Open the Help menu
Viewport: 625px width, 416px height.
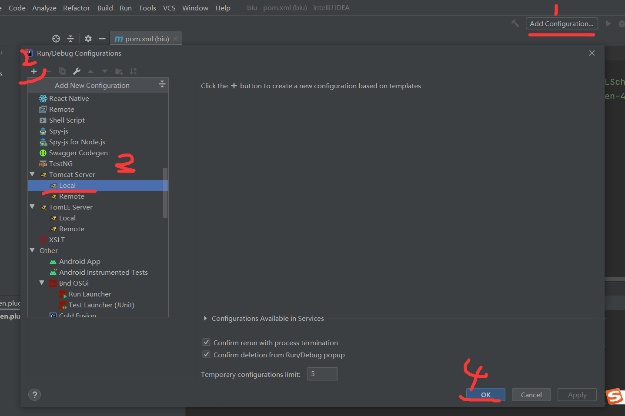click(x=223, y=8)
